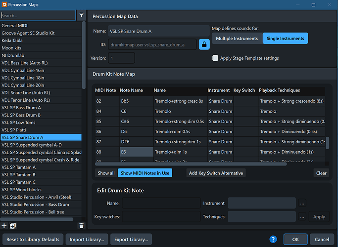Image resolution: width=338 pixels, height=247 pixels.
Task: Dismiss dialog with Cancel button
Action: (x=322, y=239)
